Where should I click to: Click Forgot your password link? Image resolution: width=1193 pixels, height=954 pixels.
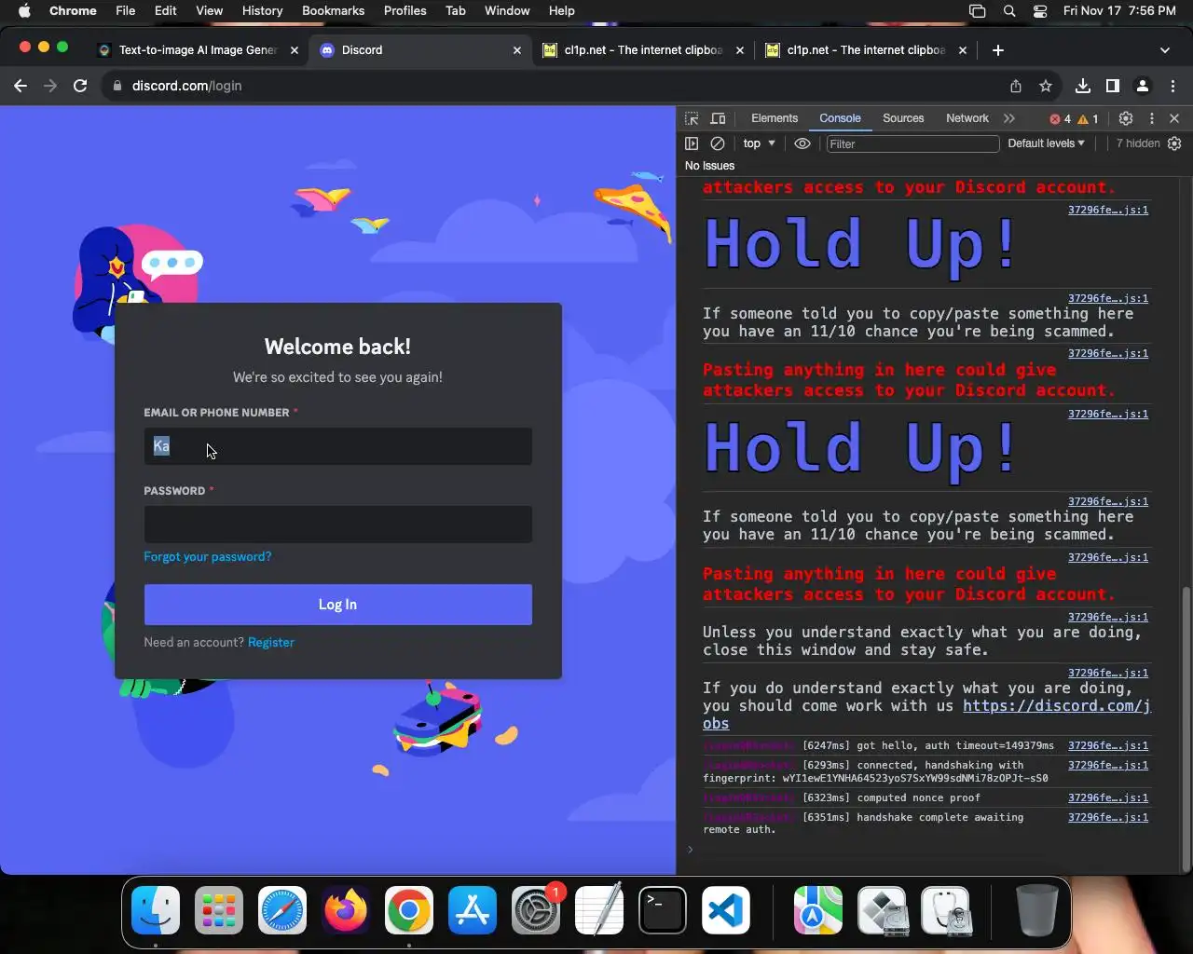coord(208,557)
